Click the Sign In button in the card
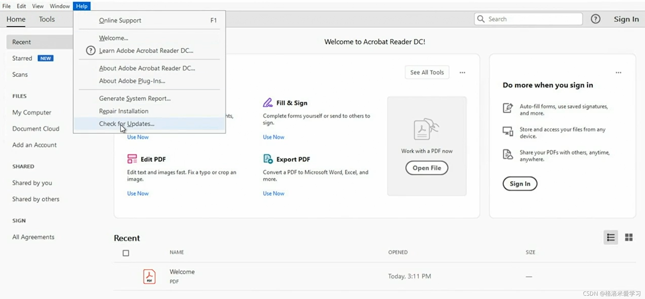This screenshot has height=299, width=645. [520, 184]
